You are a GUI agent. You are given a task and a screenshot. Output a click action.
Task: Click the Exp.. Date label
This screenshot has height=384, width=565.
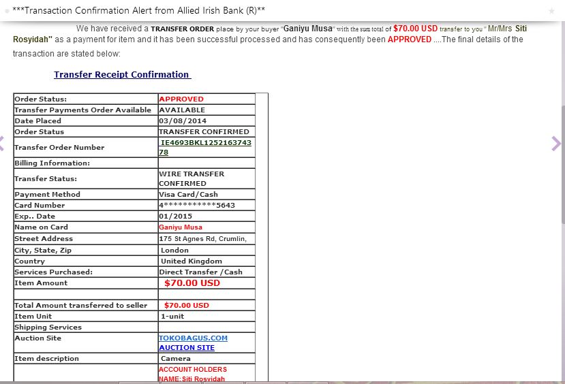35,217
